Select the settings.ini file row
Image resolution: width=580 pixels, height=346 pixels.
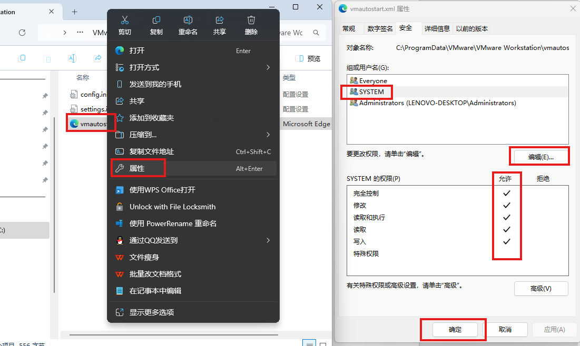click(x=89, y=109)
